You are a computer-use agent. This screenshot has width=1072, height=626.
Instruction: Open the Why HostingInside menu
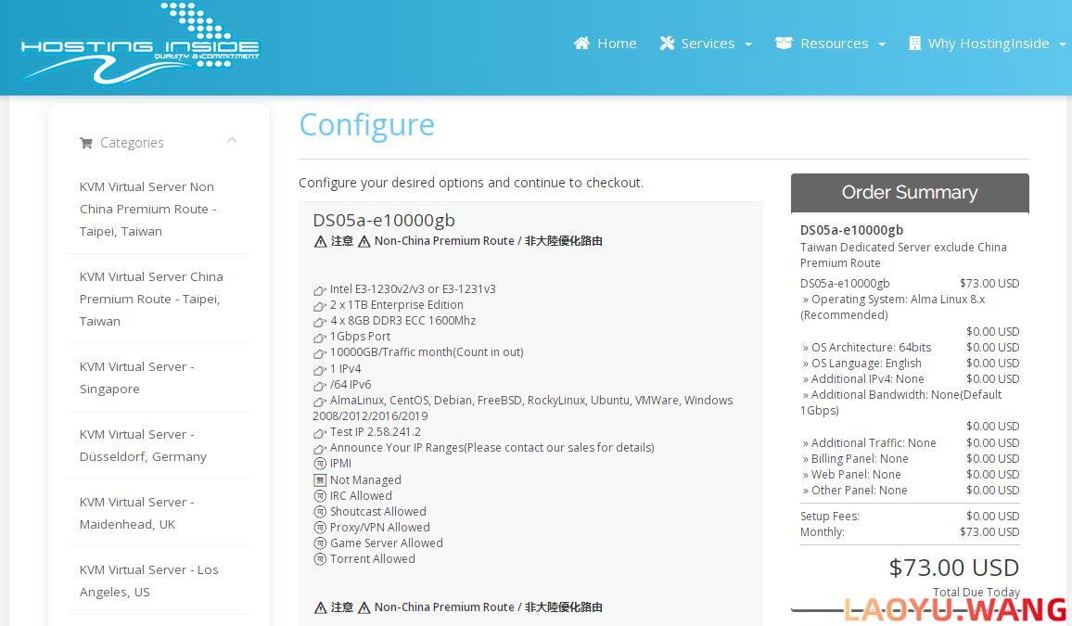tap(988, 43)
